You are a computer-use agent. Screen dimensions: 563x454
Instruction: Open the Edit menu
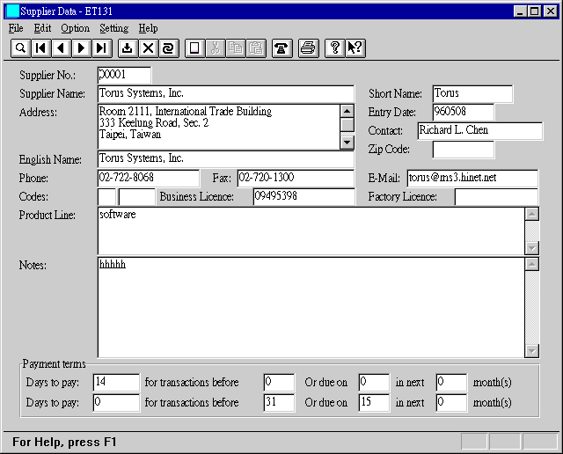click(42, 28)
